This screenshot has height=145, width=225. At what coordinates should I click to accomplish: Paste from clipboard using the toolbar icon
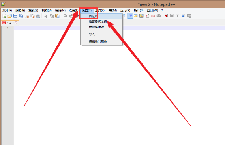57,16
